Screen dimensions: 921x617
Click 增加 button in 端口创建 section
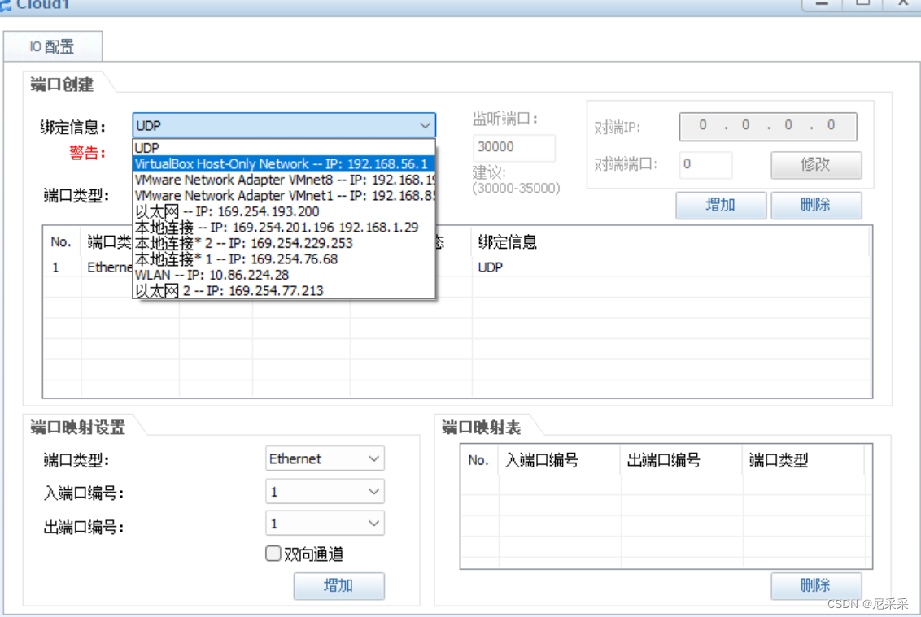pyautogui.click(x=721, y=205)
